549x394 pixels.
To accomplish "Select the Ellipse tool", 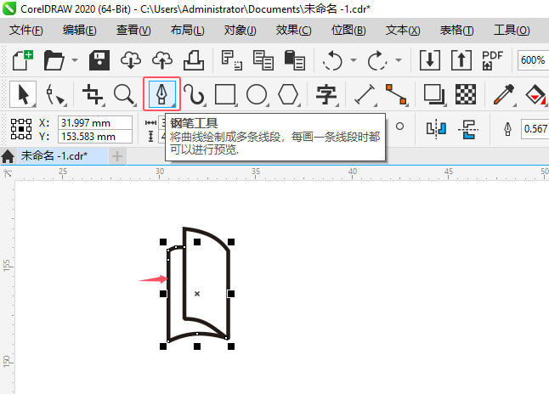I will 257,94.
